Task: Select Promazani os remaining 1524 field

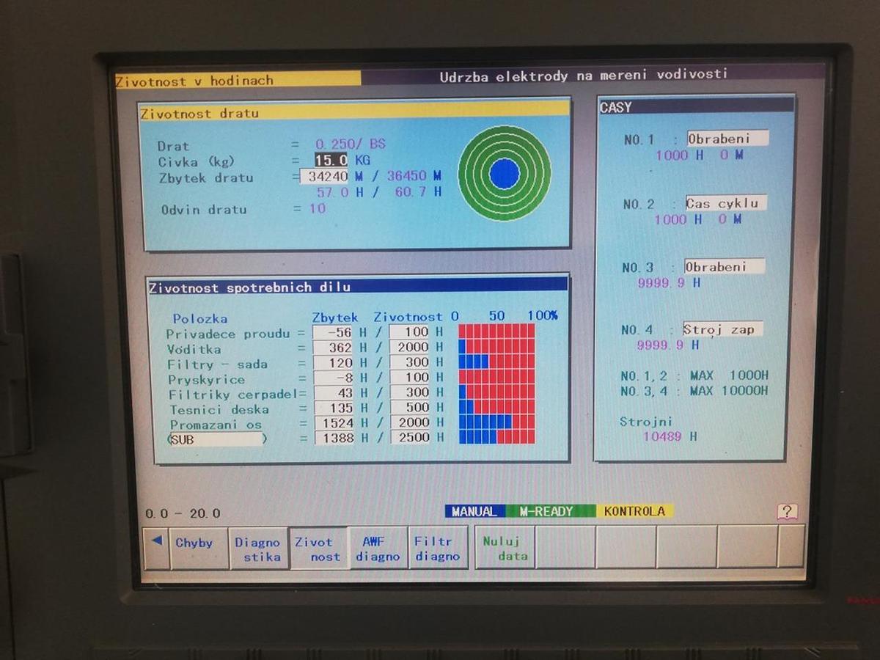Action: pyautogui.click(x=334, y=423)
